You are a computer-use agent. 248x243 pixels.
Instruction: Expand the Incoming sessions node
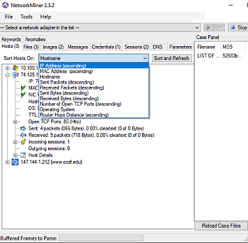pyautogui.click(x=15, y=142)
